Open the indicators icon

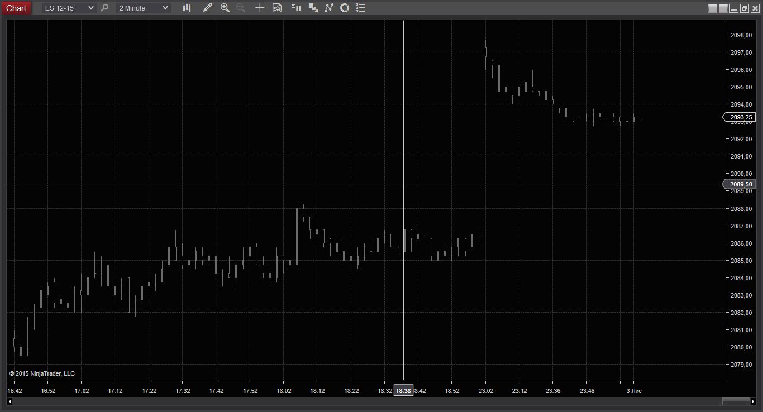(x=328, y=8)
